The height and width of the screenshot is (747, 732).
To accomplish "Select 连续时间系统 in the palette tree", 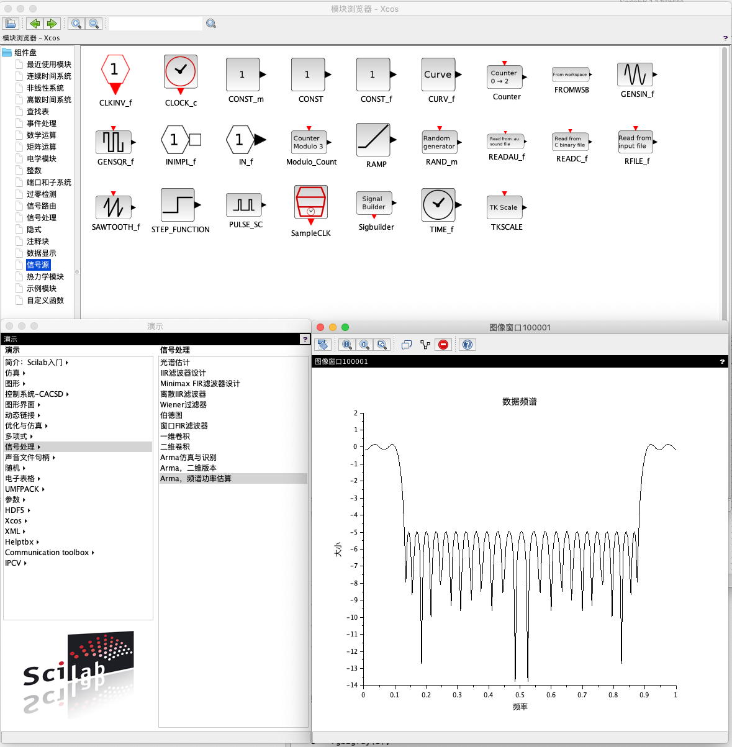I will (48, 76).
